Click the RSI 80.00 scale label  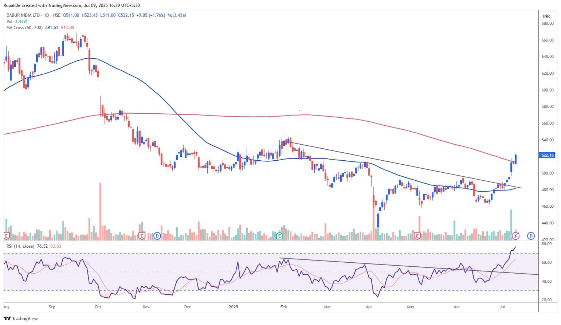[546, 244]
